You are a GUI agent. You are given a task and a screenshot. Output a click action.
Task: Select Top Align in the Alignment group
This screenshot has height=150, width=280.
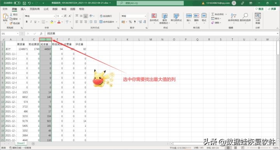[77, 16]
